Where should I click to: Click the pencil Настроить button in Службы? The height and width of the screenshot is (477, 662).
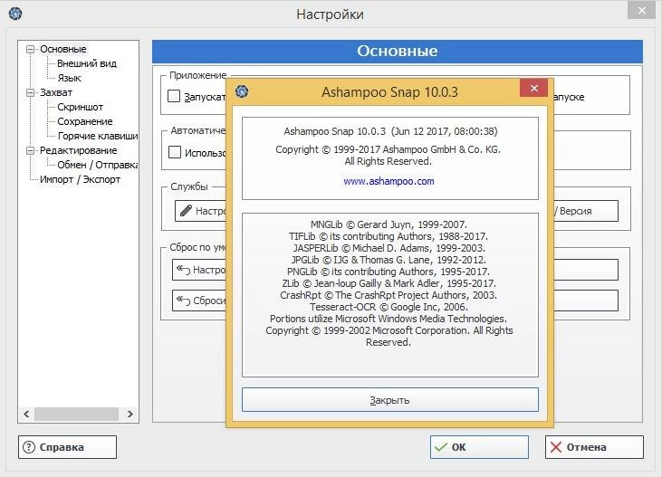tap(201, 211)
